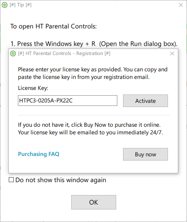
Task: Click the horizontal separator below the license field
Action: tap(94, 115)
